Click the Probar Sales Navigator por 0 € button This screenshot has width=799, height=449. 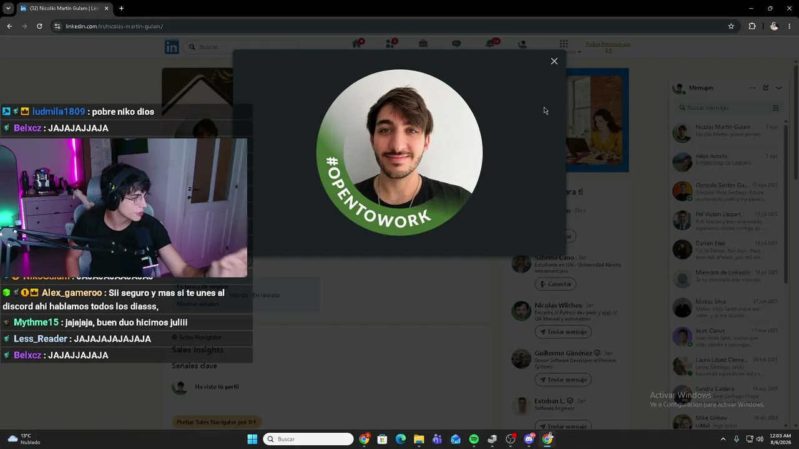(217, 422)
